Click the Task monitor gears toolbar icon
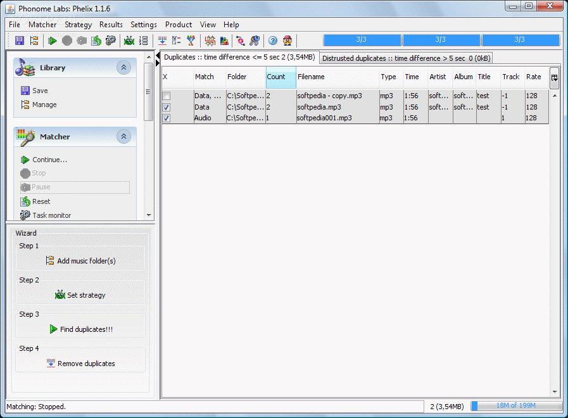This screenshot has height=418, width=568. pyautogui.click(x=111, y=41)
